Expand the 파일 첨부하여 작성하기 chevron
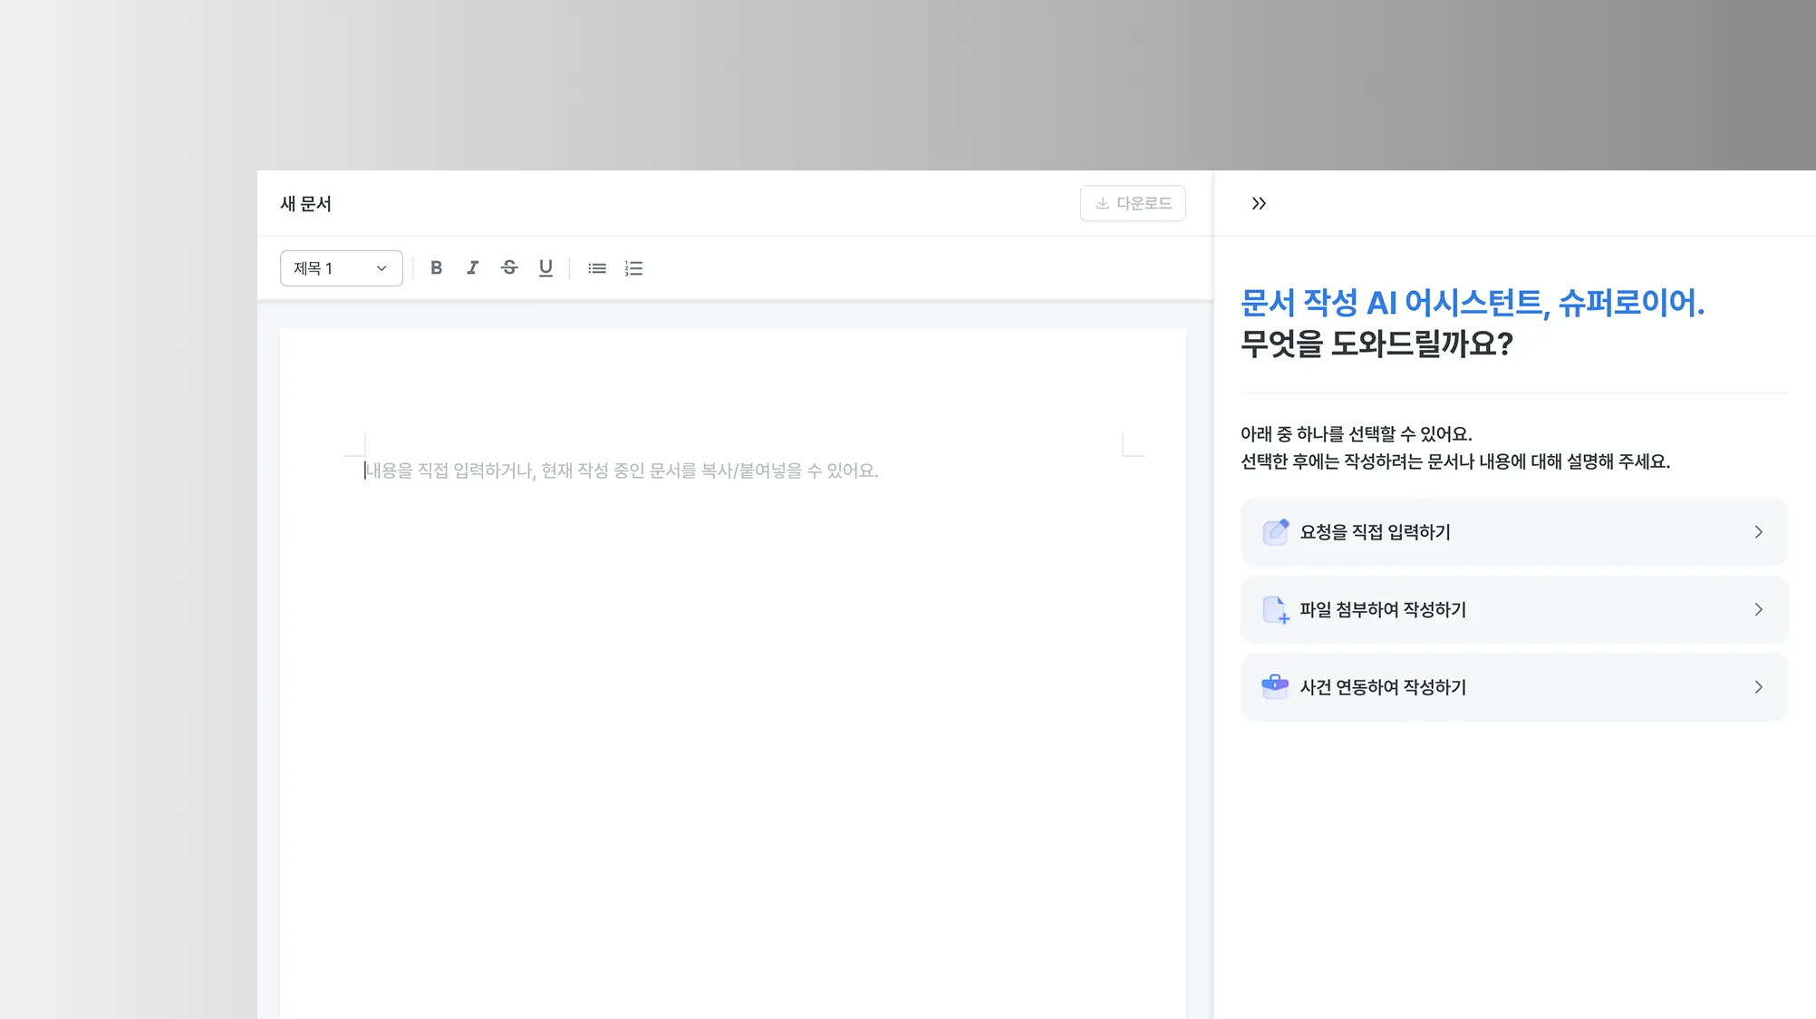Viewport: 1816px width, 1019px height. [x=1758, y=609]
